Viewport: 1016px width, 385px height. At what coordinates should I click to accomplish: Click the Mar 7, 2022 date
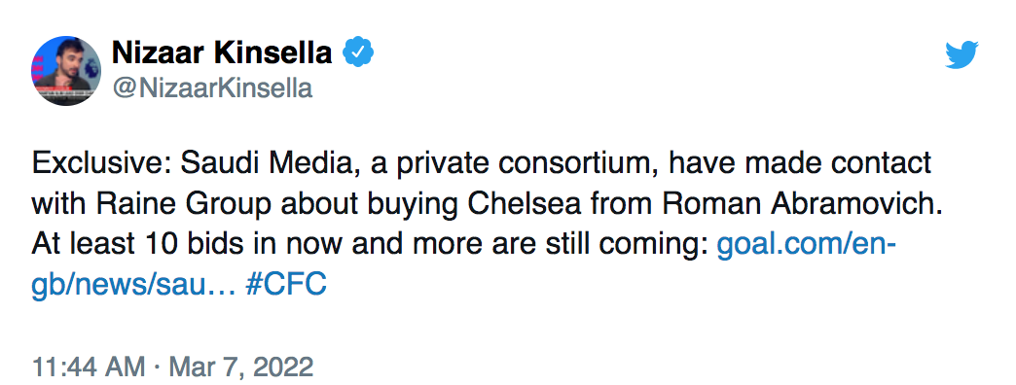coord(241,367)
